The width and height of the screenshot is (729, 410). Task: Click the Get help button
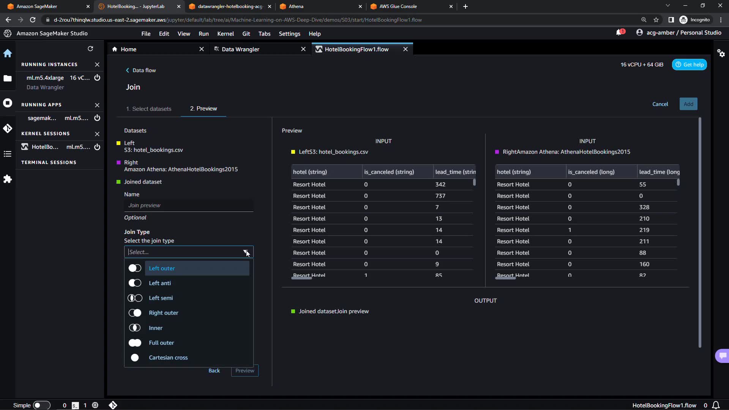[689, 65]
